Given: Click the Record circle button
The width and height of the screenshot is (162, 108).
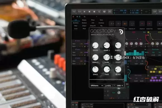Looking at the screenshot, I should pyautogui.click(x=94, y=12).
